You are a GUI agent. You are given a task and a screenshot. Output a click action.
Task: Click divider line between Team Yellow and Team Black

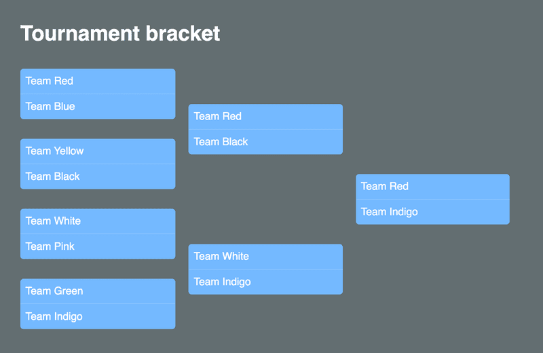[98, 164]
